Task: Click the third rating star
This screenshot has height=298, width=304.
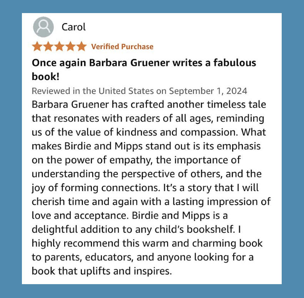Action: click(59, 47)
